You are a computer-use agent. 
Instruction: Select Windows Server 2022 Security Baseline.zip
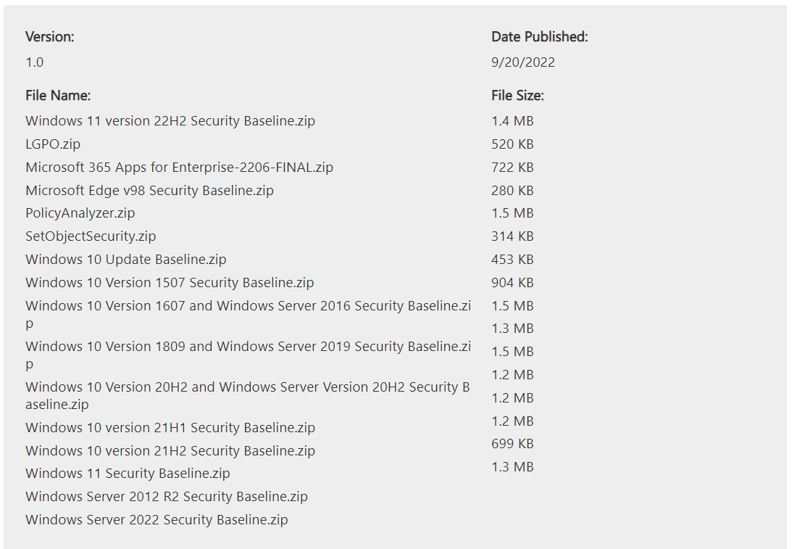(x=157, y=520)
